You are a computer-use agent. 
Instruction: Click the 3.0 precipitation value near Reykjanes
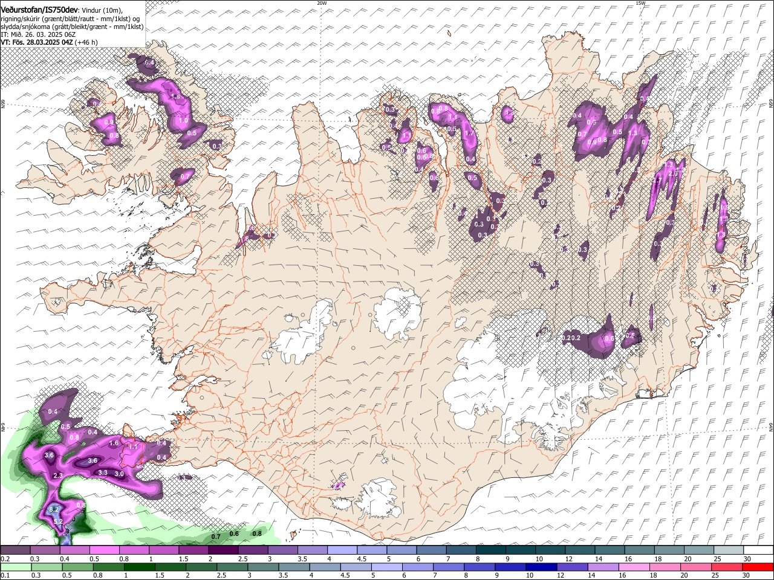point(119,474)
